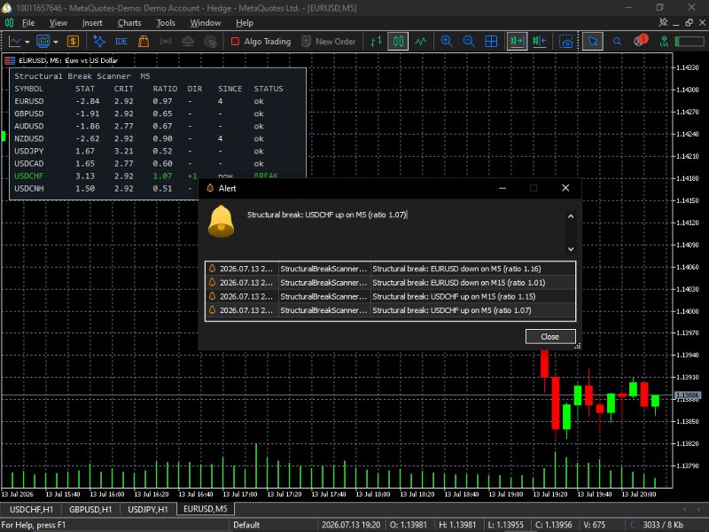Open the View menu
Viewport: 709px width, 532px height.
click(58, 23)
